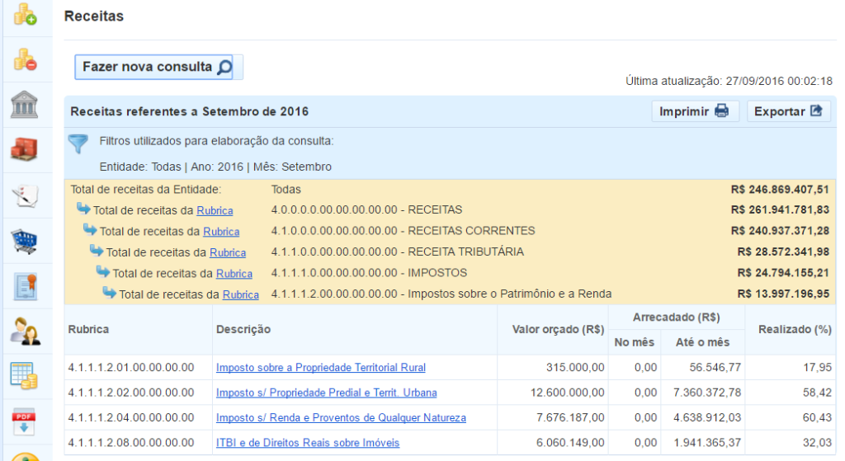This screenshot has height=461, width=845.
Task: Click Rubrica link in the IMPOSTOS row
Action: point(234,274)
